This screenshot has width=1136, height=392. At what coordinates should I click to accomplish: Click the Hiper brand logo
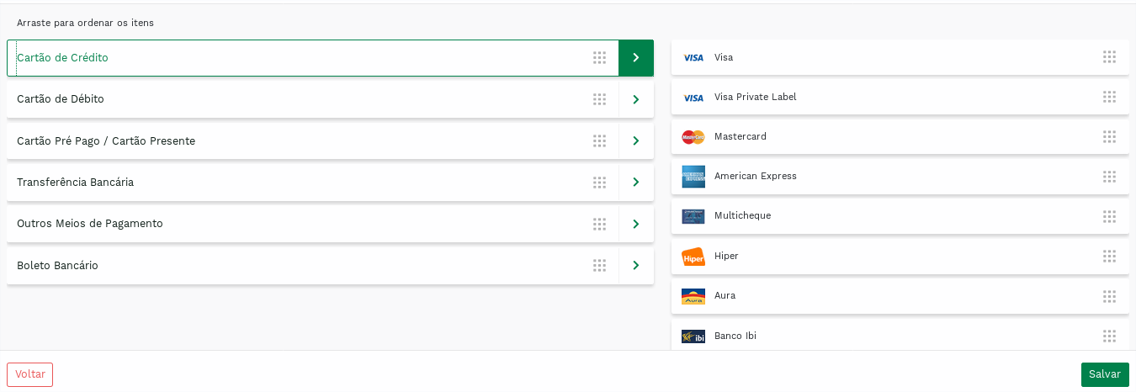coord(693,256)
